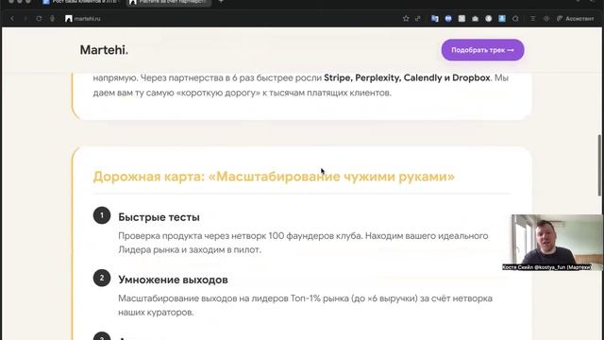
Task: Click the blue square extension icon
Action: tap(502, 19)
